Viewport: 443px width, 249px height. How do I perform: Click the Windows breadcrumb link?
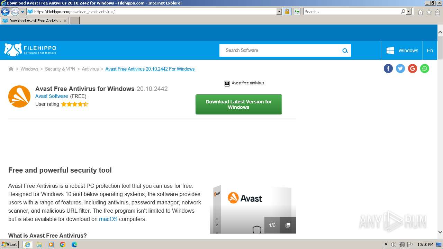pos(29,69)
